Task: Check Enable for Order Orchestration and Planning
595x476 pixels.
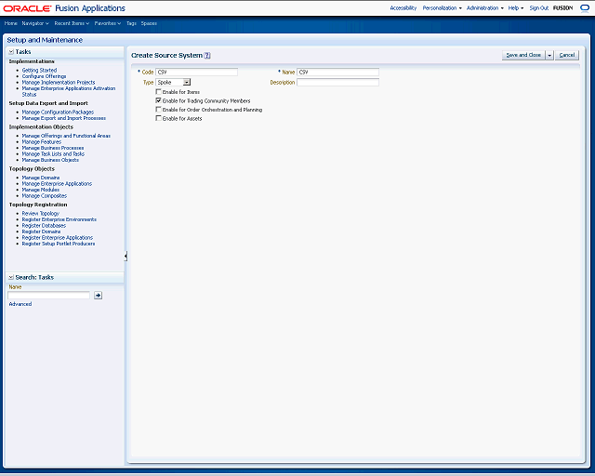Action: coord(159,110)
